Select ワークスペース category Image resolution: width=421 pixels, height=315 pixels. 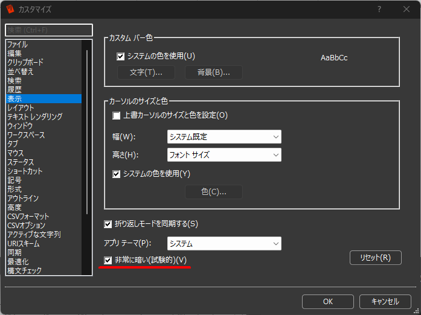coord(43,135)
